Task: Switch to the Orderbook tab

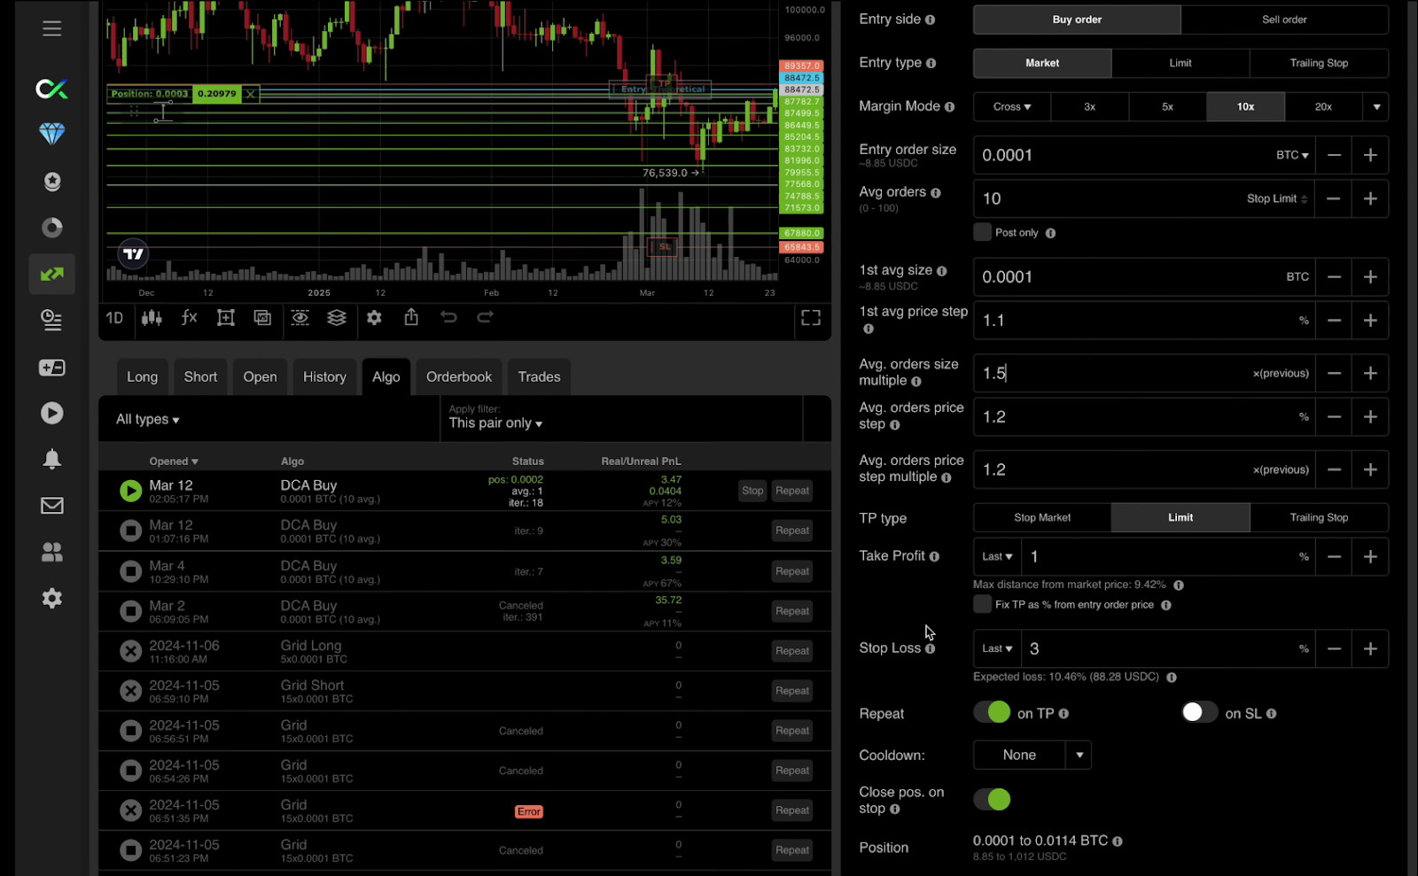Action: click(x=458, y=377)
